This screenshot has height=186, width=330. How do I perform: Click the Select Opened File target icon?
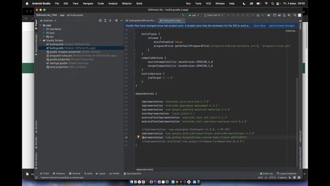point(100,21)
